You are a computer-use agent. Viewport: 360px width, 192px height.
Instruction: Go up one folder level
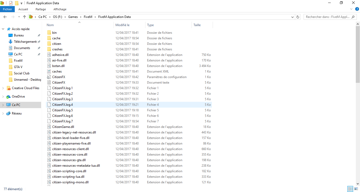pyautogui.click(x=25, y=17)
